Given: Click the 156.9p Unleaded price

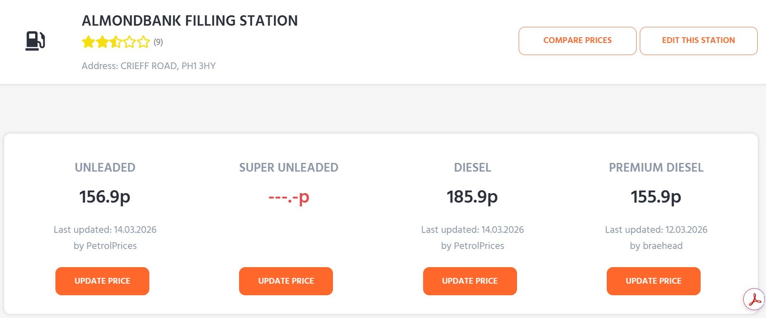Looking at the screenshot, I should [x=105, y=197].
